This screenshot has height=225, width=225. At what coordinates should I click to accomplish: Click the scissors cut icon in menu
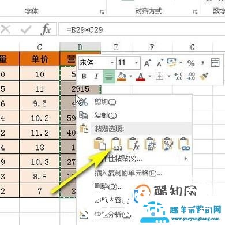coord(84,102)
